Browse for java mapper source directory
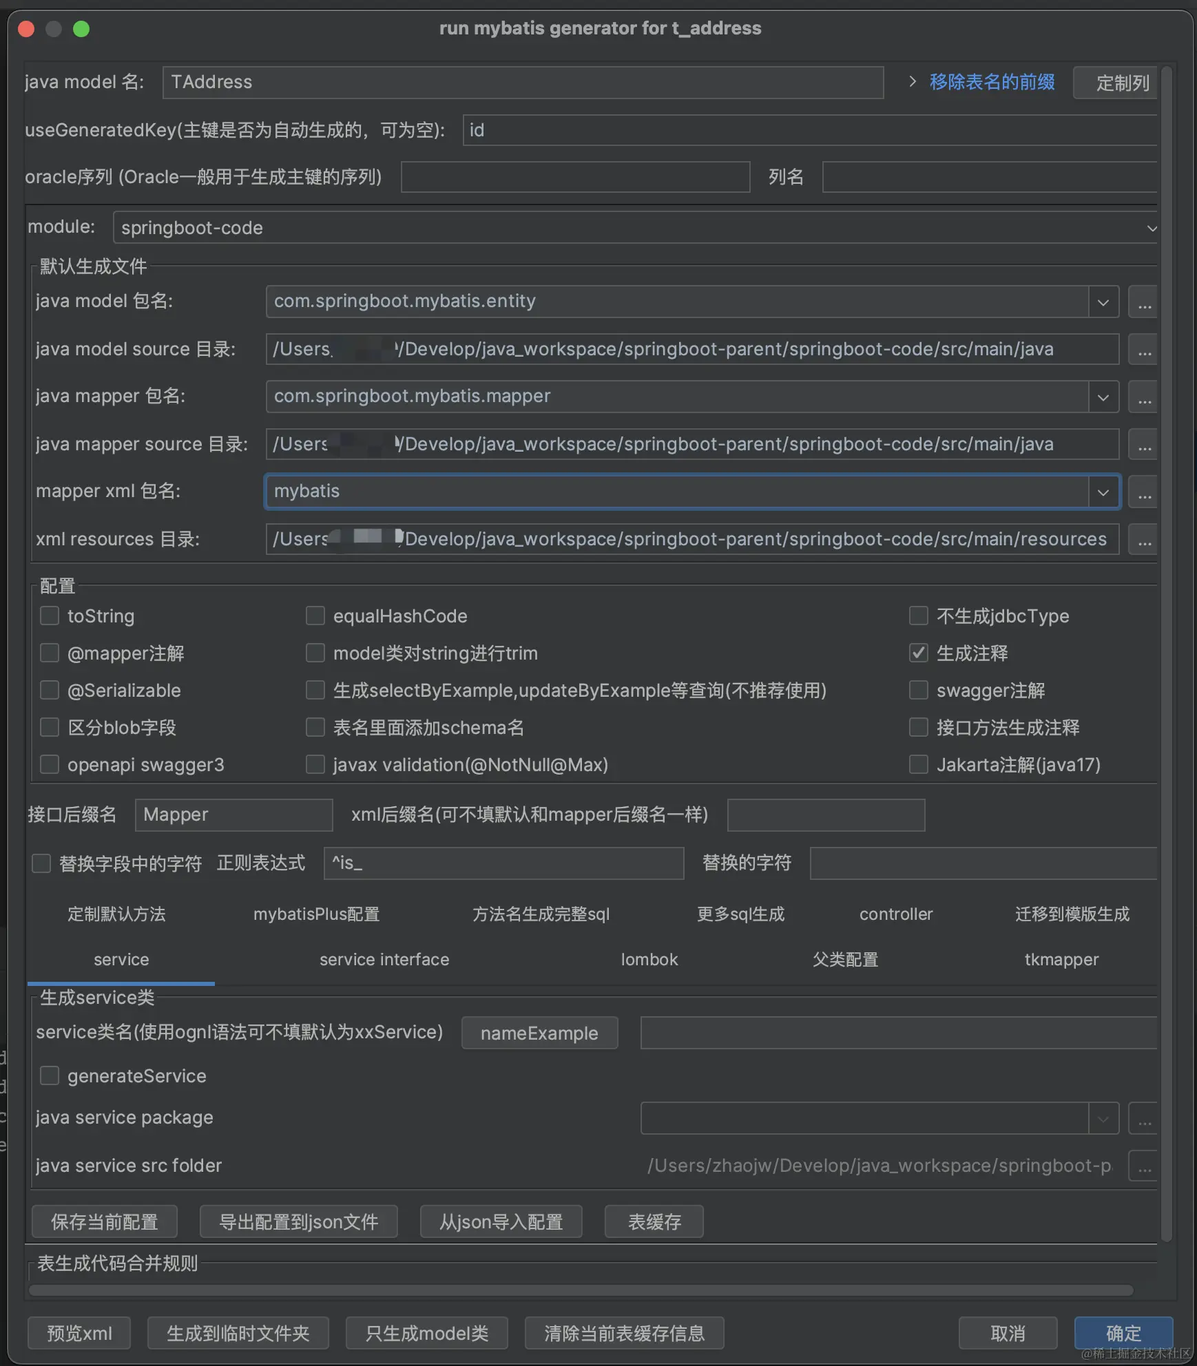1197x1366 pixels. tap(1144, 444)
